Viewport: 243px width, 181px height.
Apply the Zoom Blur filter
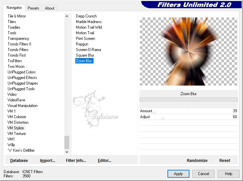[x=178, y=174]
